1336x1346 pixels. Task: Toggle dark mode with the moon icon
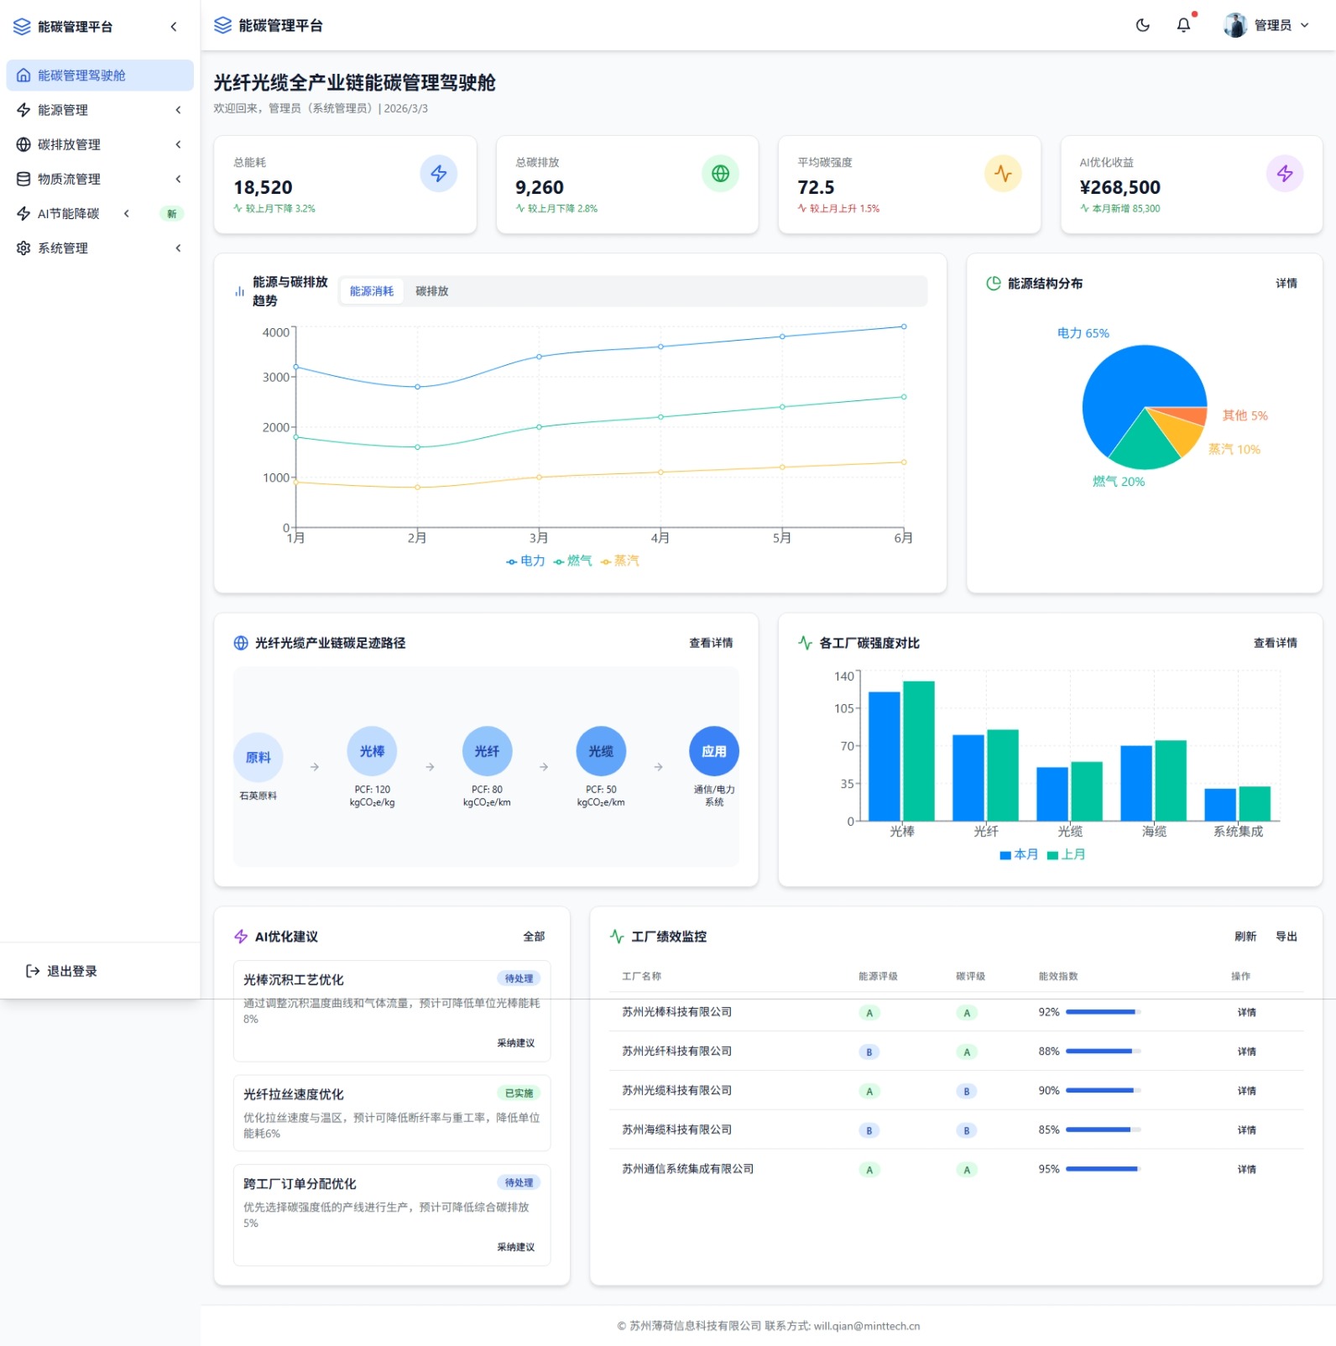pyautogui.click(x=1142, y=25)
